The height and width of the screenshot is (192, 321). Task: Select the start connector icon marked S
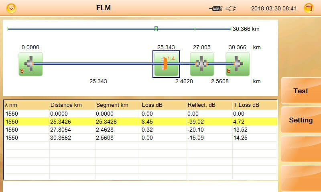click(31, 64)
